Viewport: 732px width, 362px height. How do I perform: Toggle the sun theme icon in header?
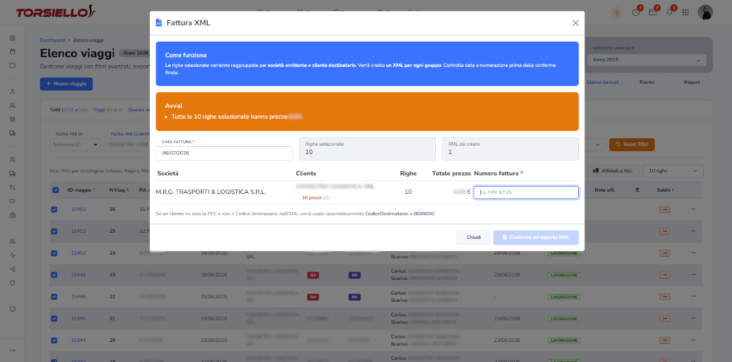tap(617, 12)
